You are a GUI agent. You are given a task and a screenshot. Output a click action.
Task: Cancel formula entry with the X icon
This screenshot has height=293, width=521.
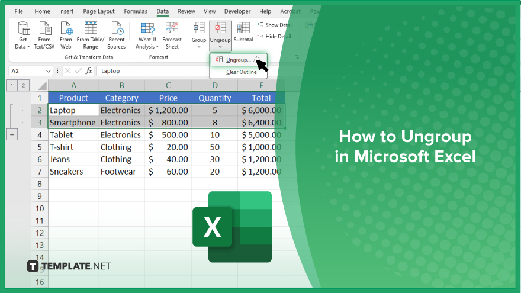click(x=67, y=71)
